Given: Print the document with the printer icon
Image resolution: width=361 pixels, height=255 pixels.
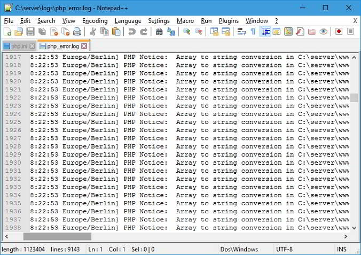Looking at the screenshot, I should (77, 32).
